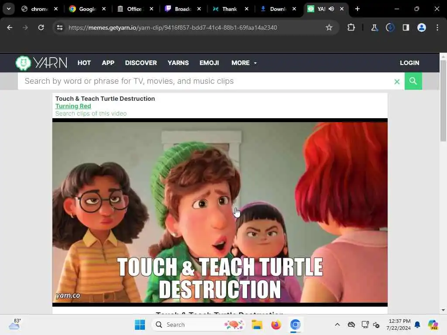
Task: Click the LOGIN link
Action: click(409, 63)
